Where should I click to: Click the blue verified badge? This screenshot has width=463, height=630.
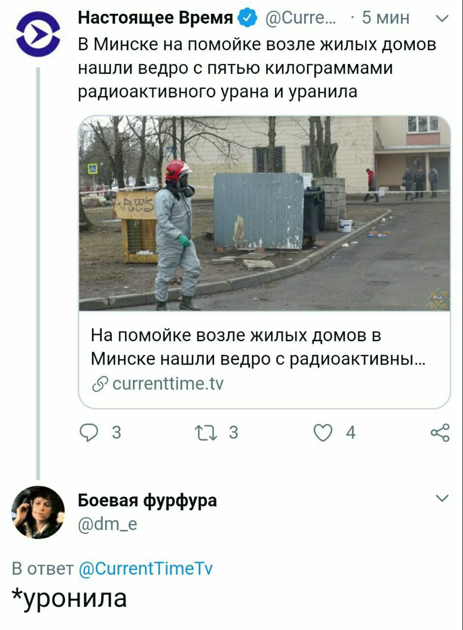coord(248,18)
